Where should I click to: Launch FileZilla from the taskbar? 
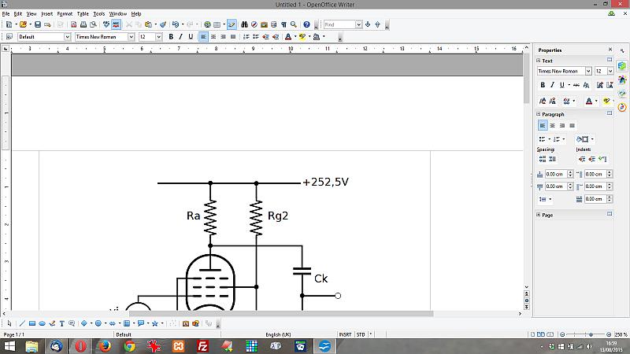click(202, 345)
